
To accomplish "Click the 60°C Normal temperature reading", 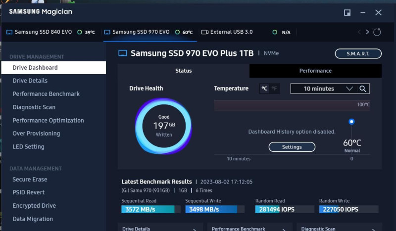I will click(x=352, y=146).
